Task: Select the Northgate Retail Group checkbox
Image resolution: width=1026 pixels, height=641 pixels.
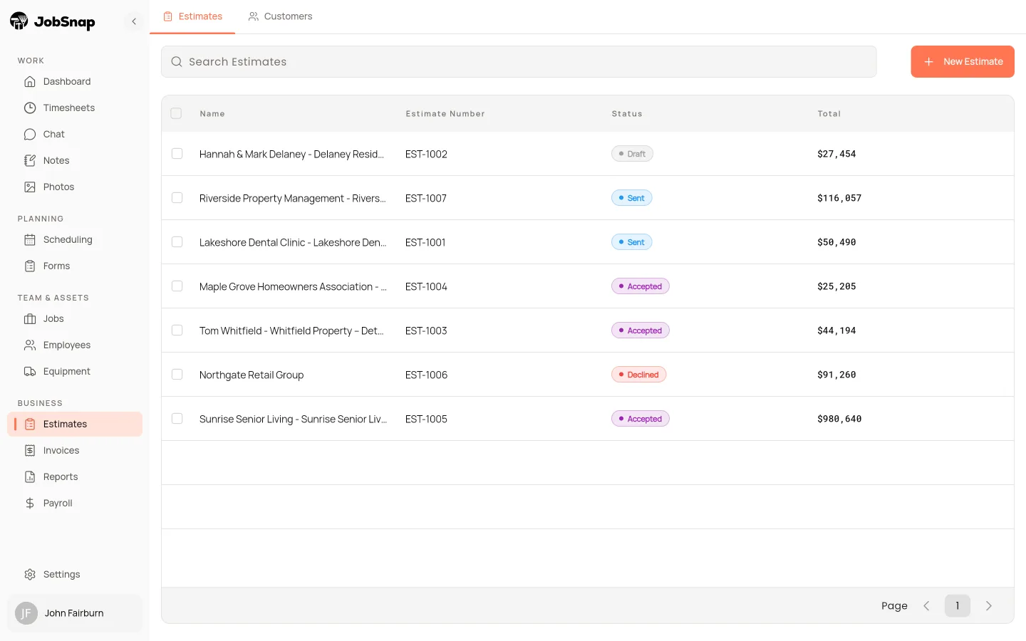Action: (177, 375)
